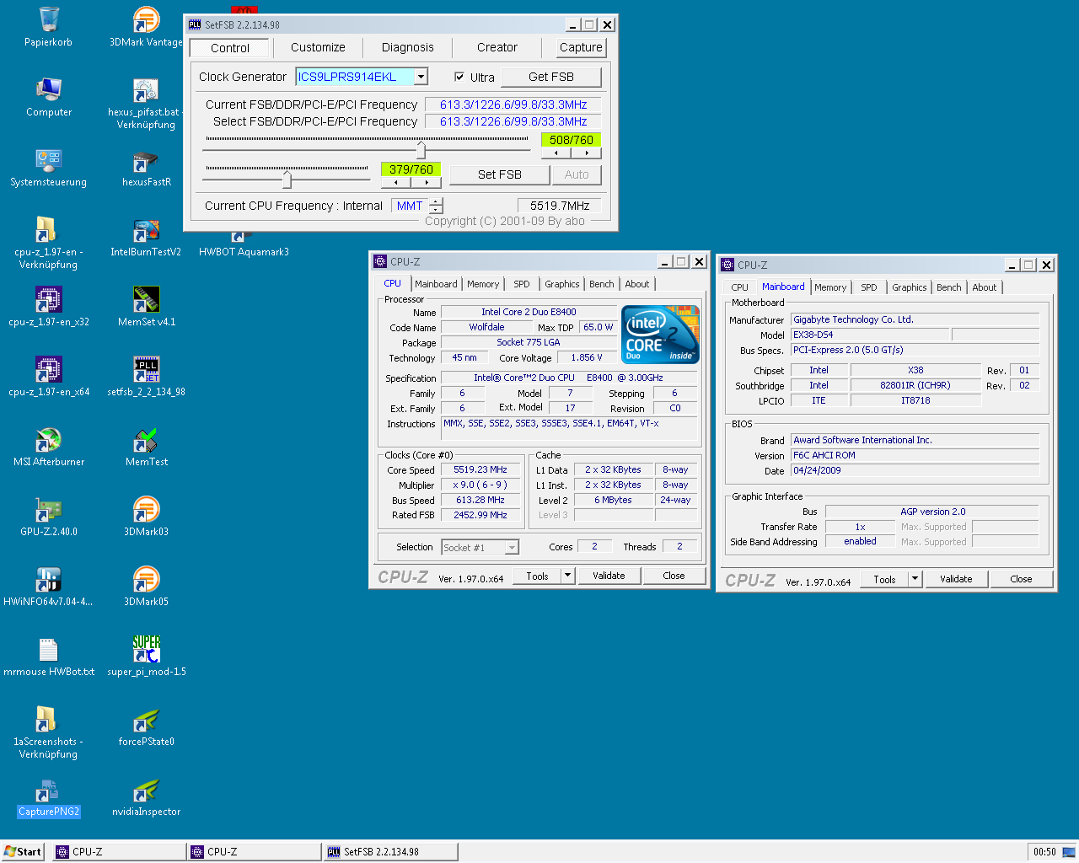Screen dimensions: 1079x863
Task: Click SetFSB taskbar button
Action: [x=391, y=852]
